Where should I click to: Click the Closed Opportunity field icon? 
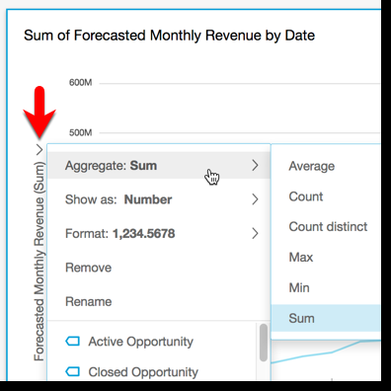[x=73, y=372]
